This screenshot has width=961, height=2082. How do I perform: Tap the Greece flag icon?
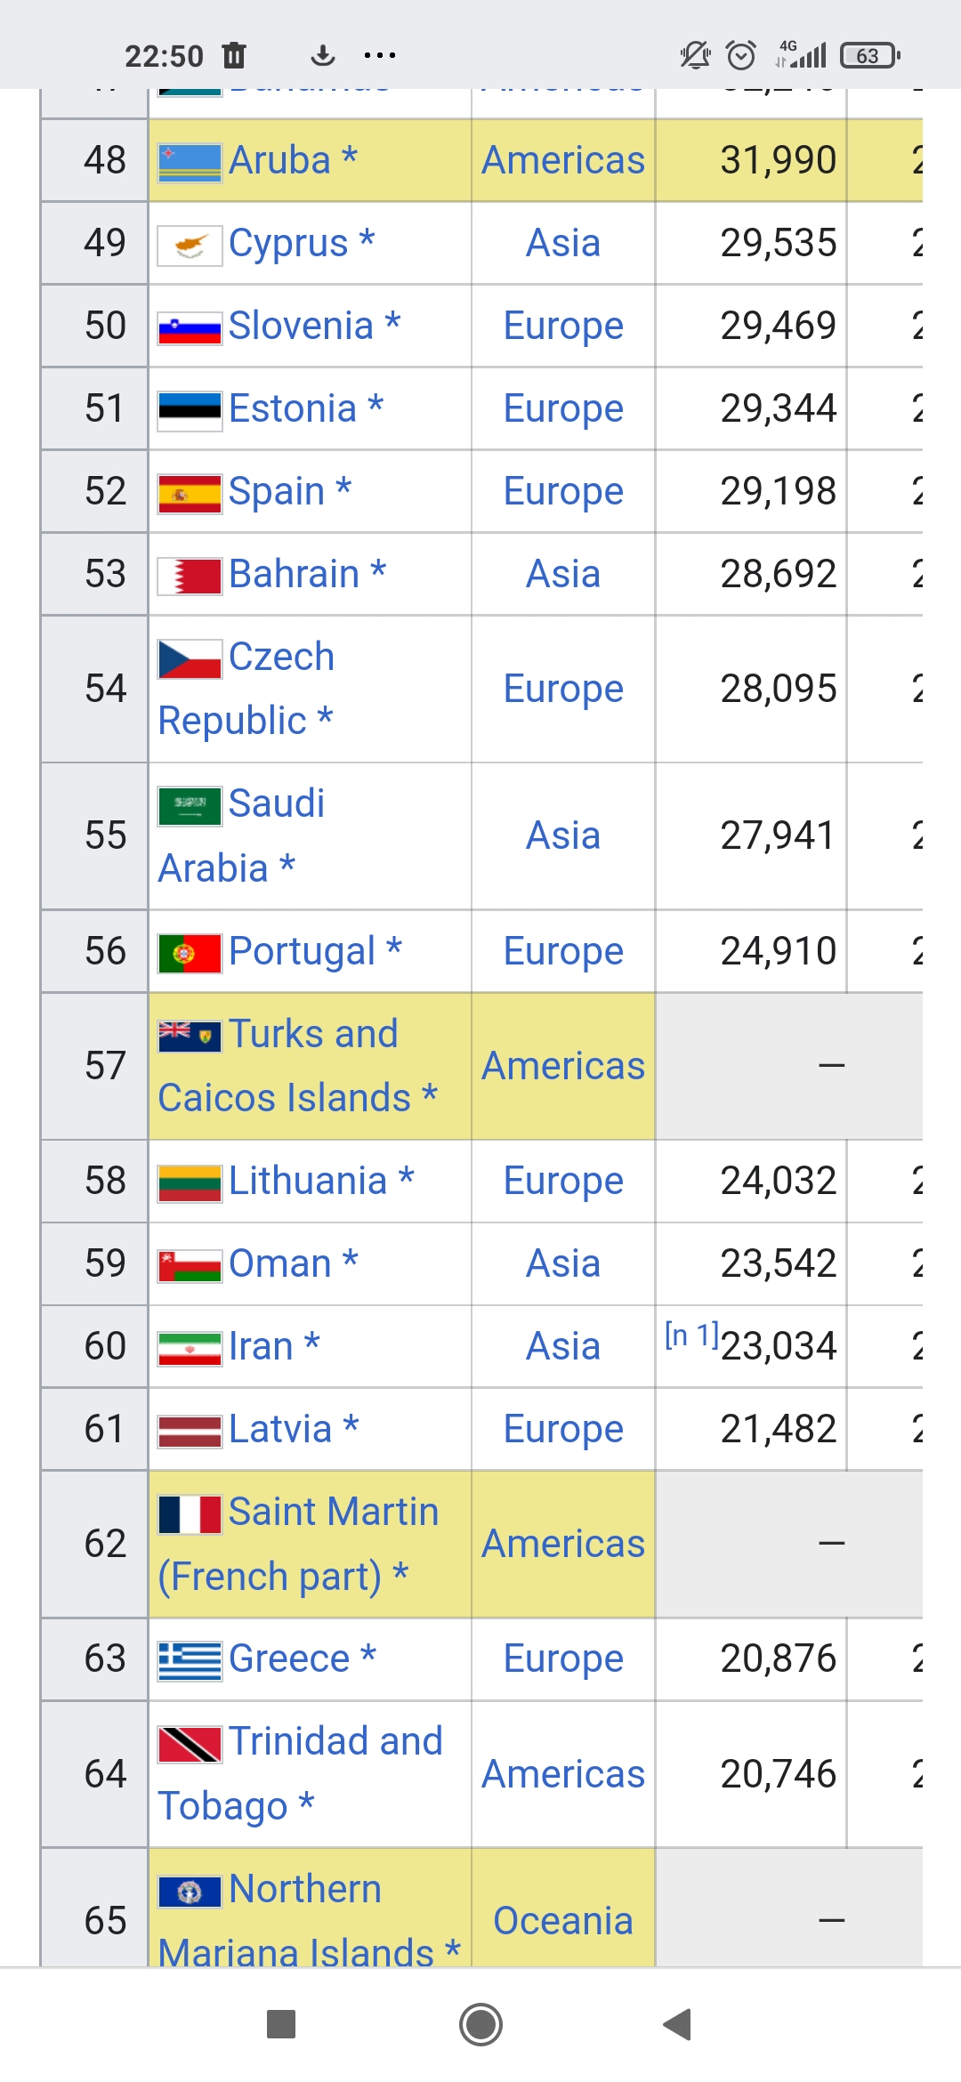pyautogui.click(x=190, y=1661)
